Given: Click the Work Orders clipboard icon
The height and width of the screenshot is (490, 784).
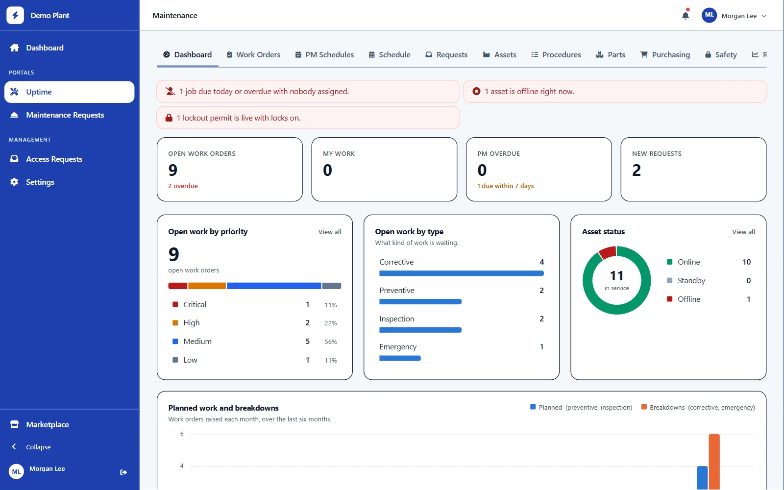Looking at the screenshot, I should [x=229, y=55].
